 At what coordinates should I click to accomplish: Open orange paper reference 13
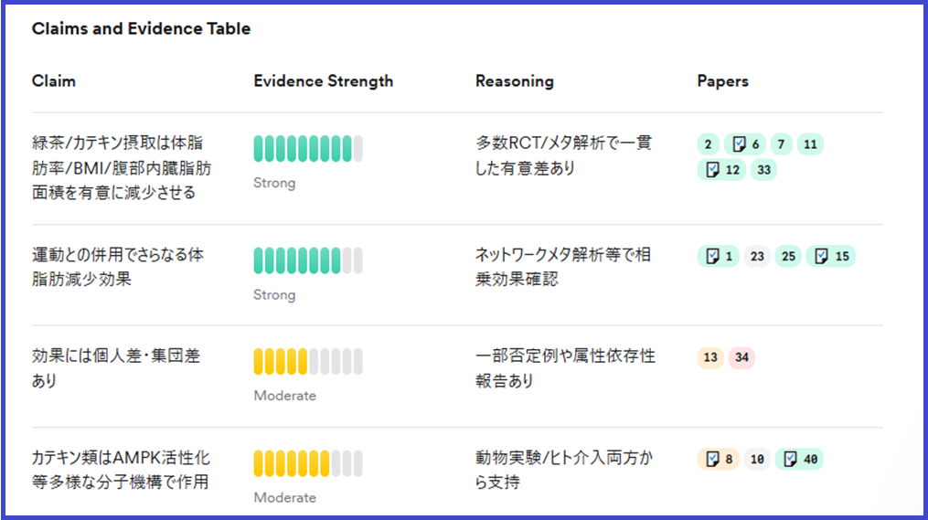(710, 358)
